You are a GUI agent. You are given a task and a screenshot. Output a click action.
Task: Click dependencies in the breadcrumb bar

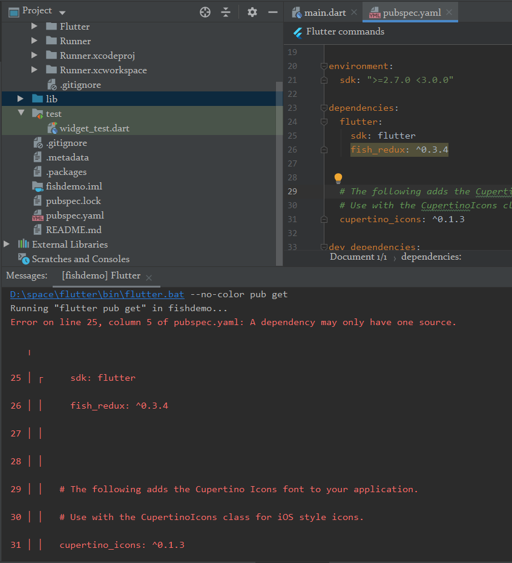coord(431,257)
